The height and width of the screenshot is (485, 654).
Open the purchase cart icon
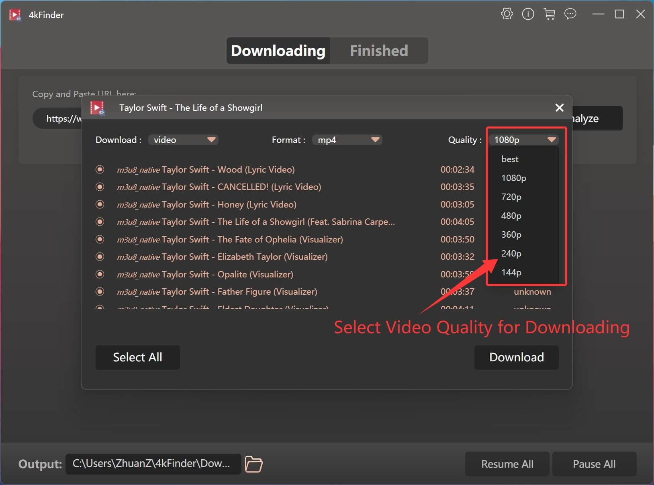click(x=549, y=14)
